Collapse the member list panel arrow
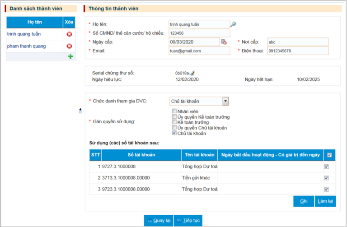 (x=80, y=111)
